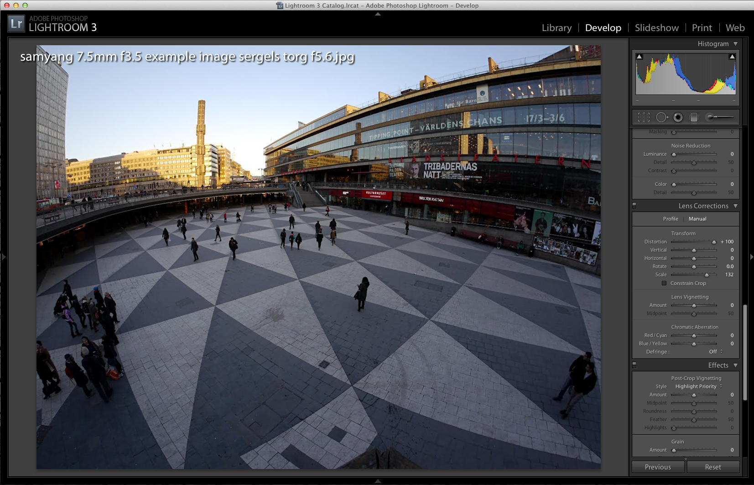The width and height of the screenshot is (754, 485).
Task: Click the Lightroom Lr logo icon
Action: pyautogui.click(x=16, y=24)
